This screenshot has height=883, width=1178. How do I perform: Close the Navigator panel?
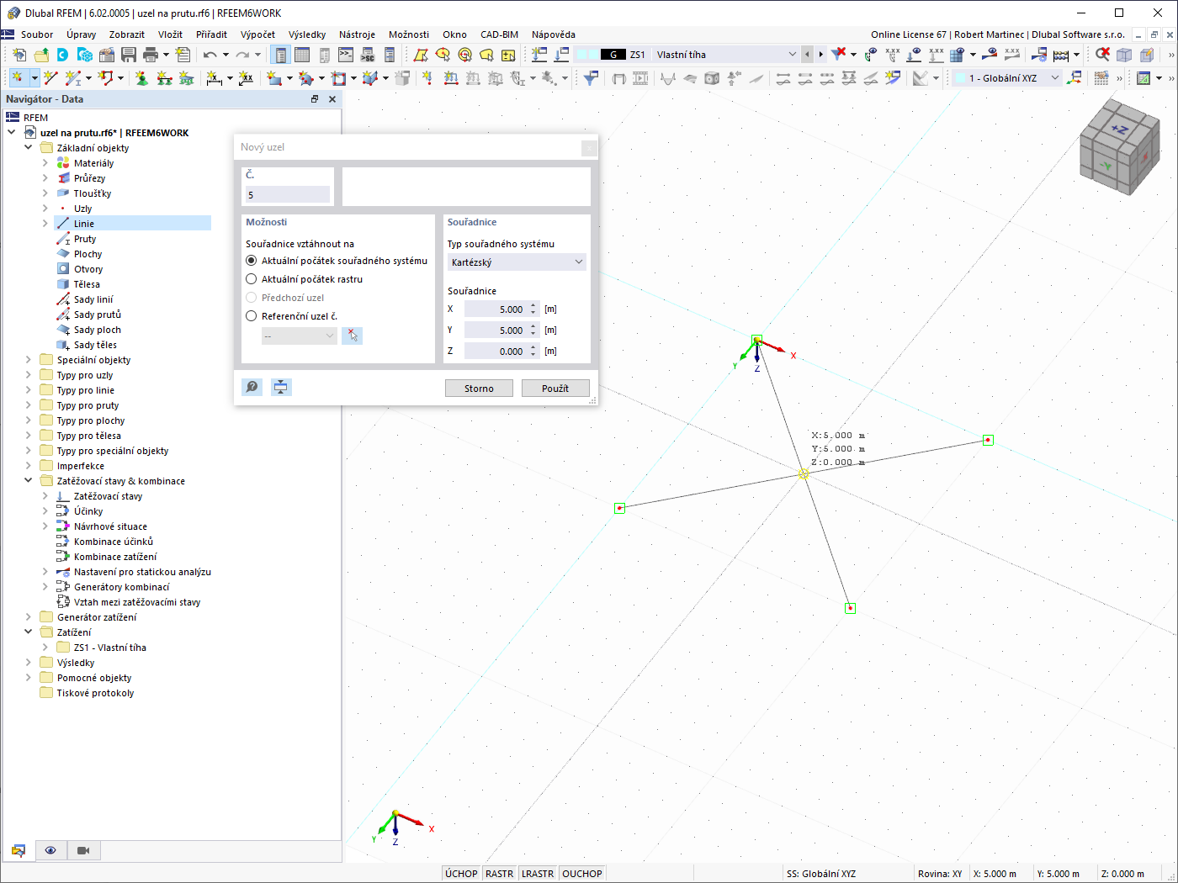point(332,99)
